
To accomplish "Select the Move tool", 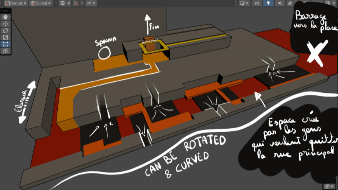I will point(5,24).
